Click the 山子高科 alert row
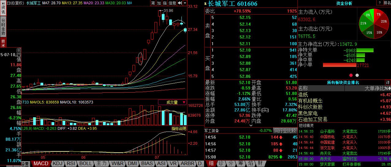 pyautogui.click(x=344, y=131)
